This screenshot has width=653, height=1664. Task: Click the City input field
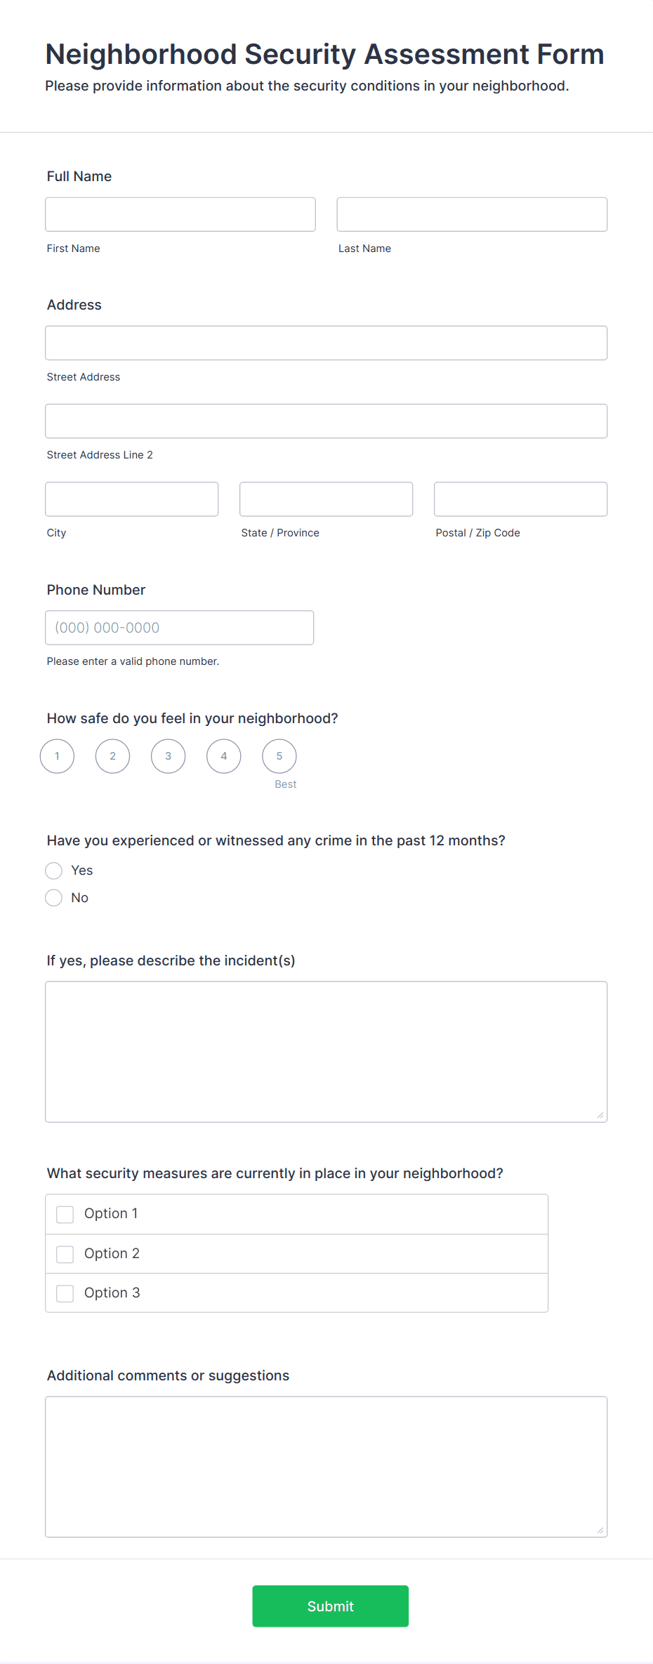tap(131, 498)
